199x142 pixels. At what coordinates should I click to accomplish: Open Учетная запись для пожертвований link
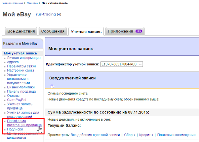click(23, 114)
